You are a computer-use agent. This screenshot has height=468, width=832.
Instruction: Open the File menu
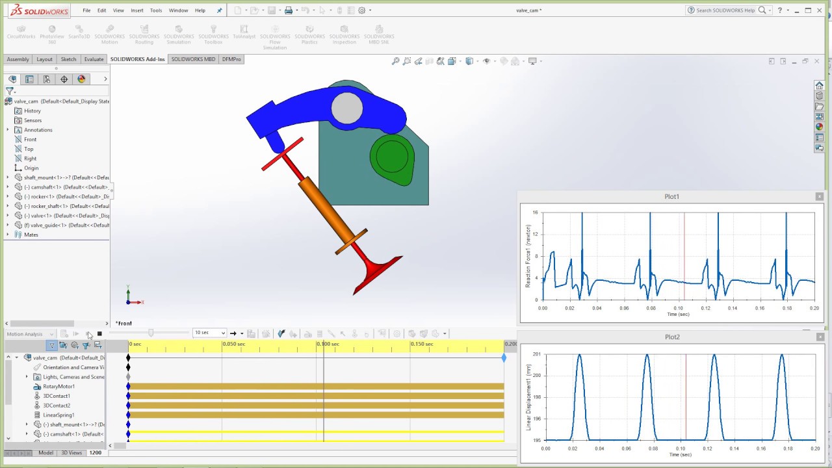point(86,10)
